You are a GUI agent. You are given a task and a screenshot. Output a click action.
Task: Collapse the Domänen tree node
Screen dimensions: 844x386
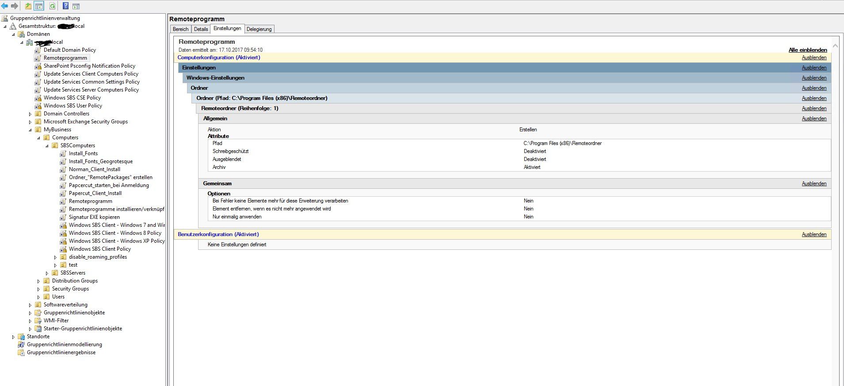pos(13,34)
